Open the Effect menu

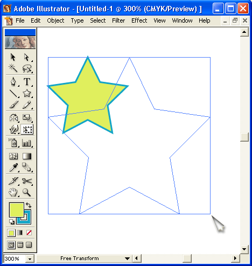[x=139, y=20]
